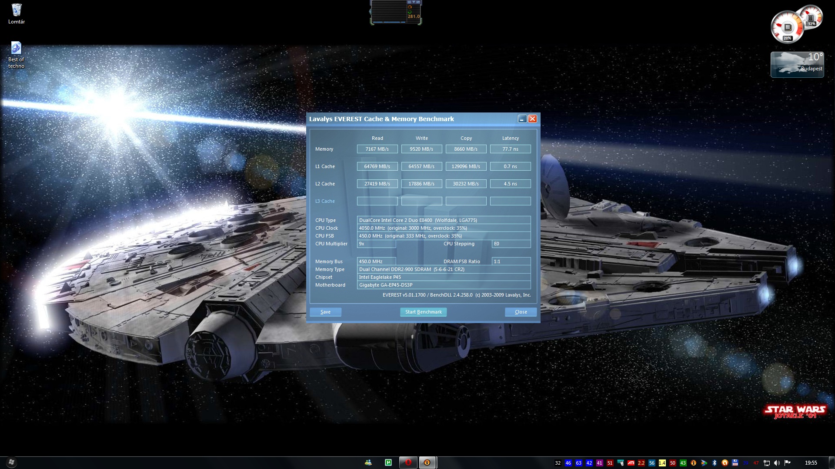Click the CPU Multiplier field 9x
This screenshot has height=469, width=835.
click(376, 244)
